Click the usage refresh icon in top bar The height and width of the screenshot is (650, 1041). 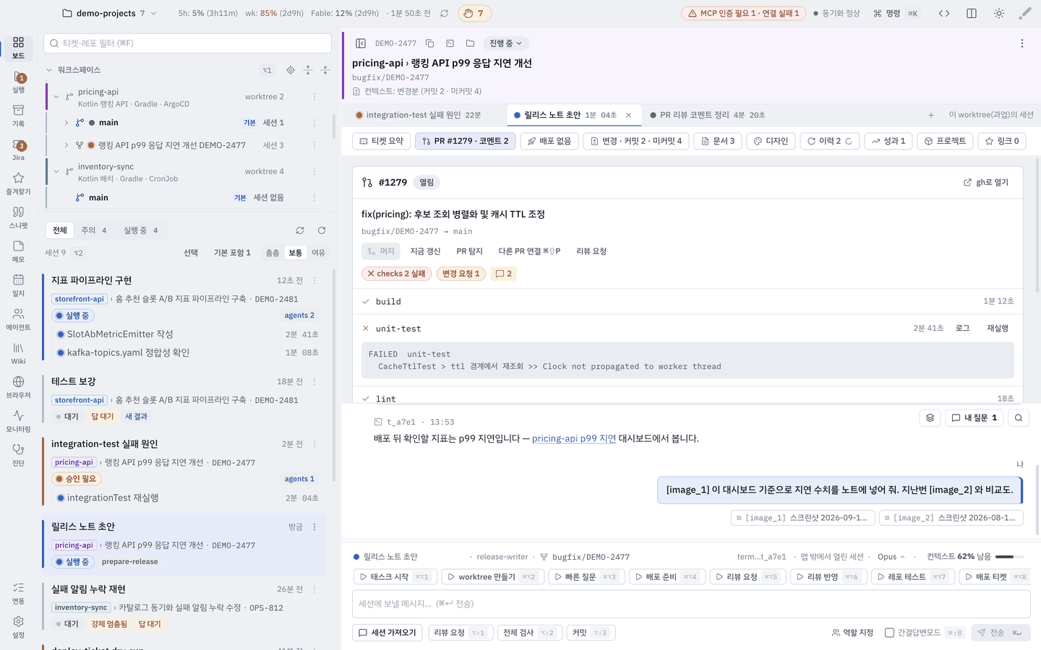[x=444, y=13]
